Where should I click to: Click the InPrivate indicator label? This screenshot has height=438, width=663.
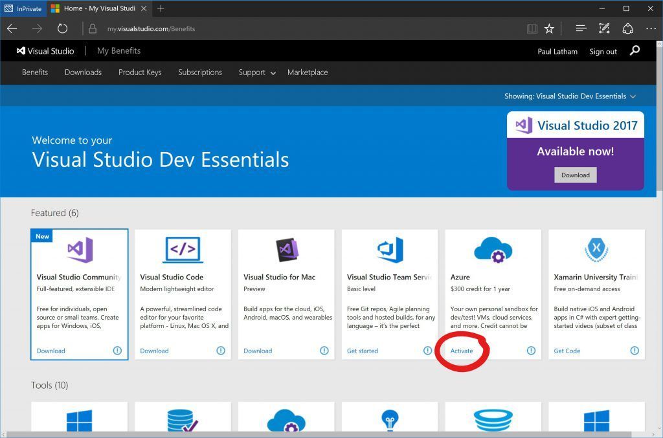[x=23, y=8]
